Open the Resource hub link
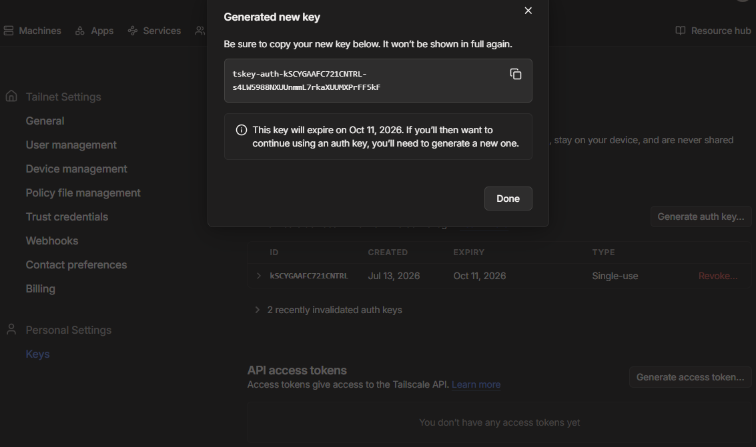 tap(721, 31)
